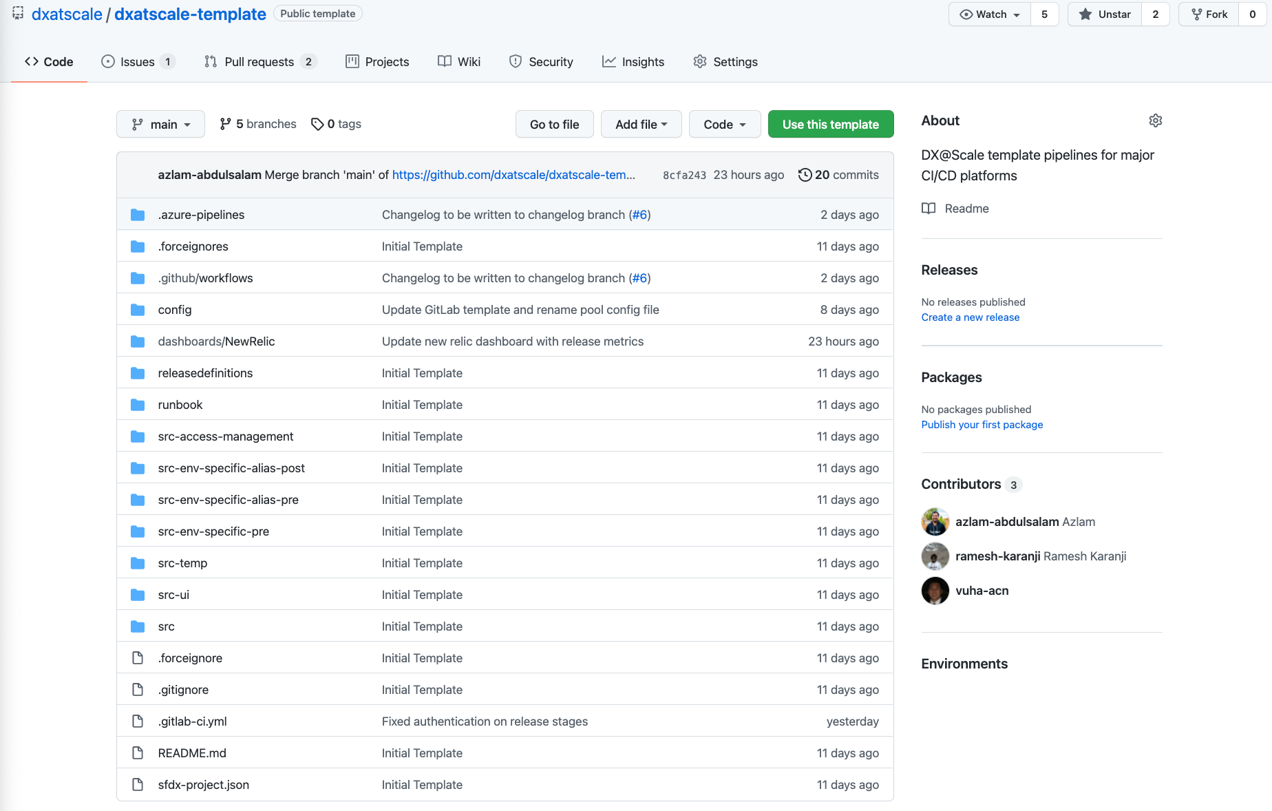The width and height of the screenshot is (1272, 811).
Task: Click the folder icon for .forceignores
Action: (138, 246)
